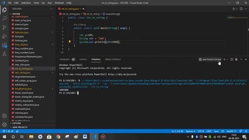249x140 pixels.
Task: Select the TERMINAL tab
Action: tap(96, 59)
